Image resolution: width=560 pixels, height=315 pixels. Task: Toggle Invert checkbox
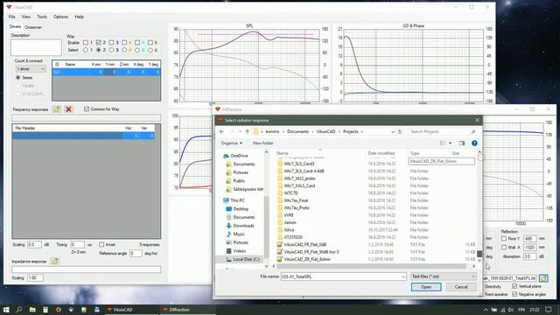click(101, 245)
